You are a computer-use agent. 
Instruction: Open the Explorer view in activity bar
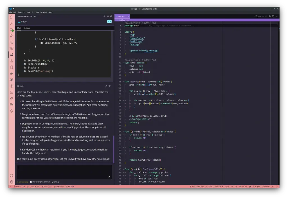click(12, 17)
